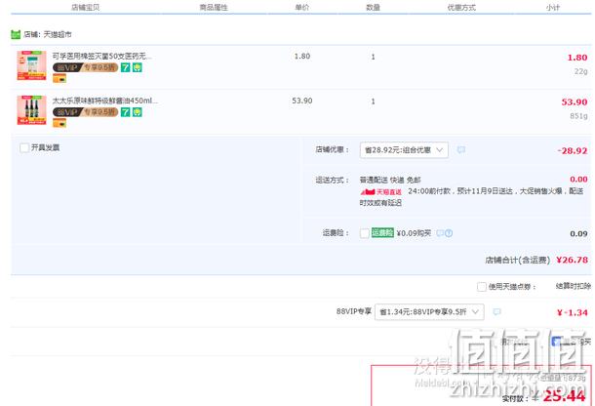Click the 数量 column header

[373, 7]
